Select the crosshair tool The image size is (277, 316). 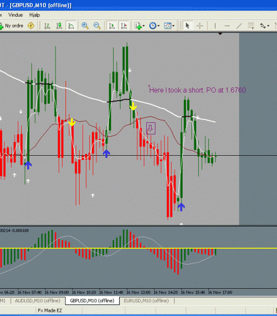(200, 26)
